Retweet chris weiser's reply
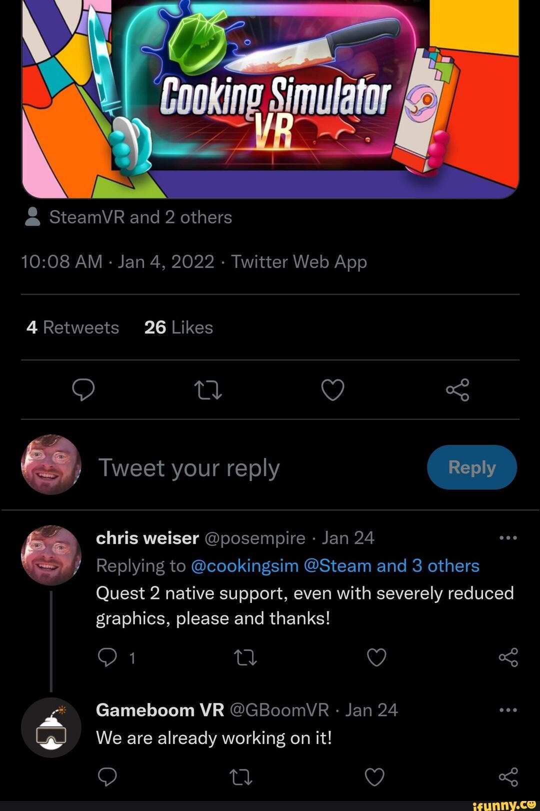This screenshot has height=811, width=540. click(245, 657)
